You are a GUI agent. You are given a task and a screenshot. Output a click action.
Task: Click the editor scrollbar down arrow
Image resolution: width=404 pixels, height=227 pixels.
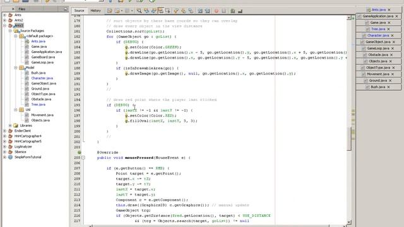point(349,222)
